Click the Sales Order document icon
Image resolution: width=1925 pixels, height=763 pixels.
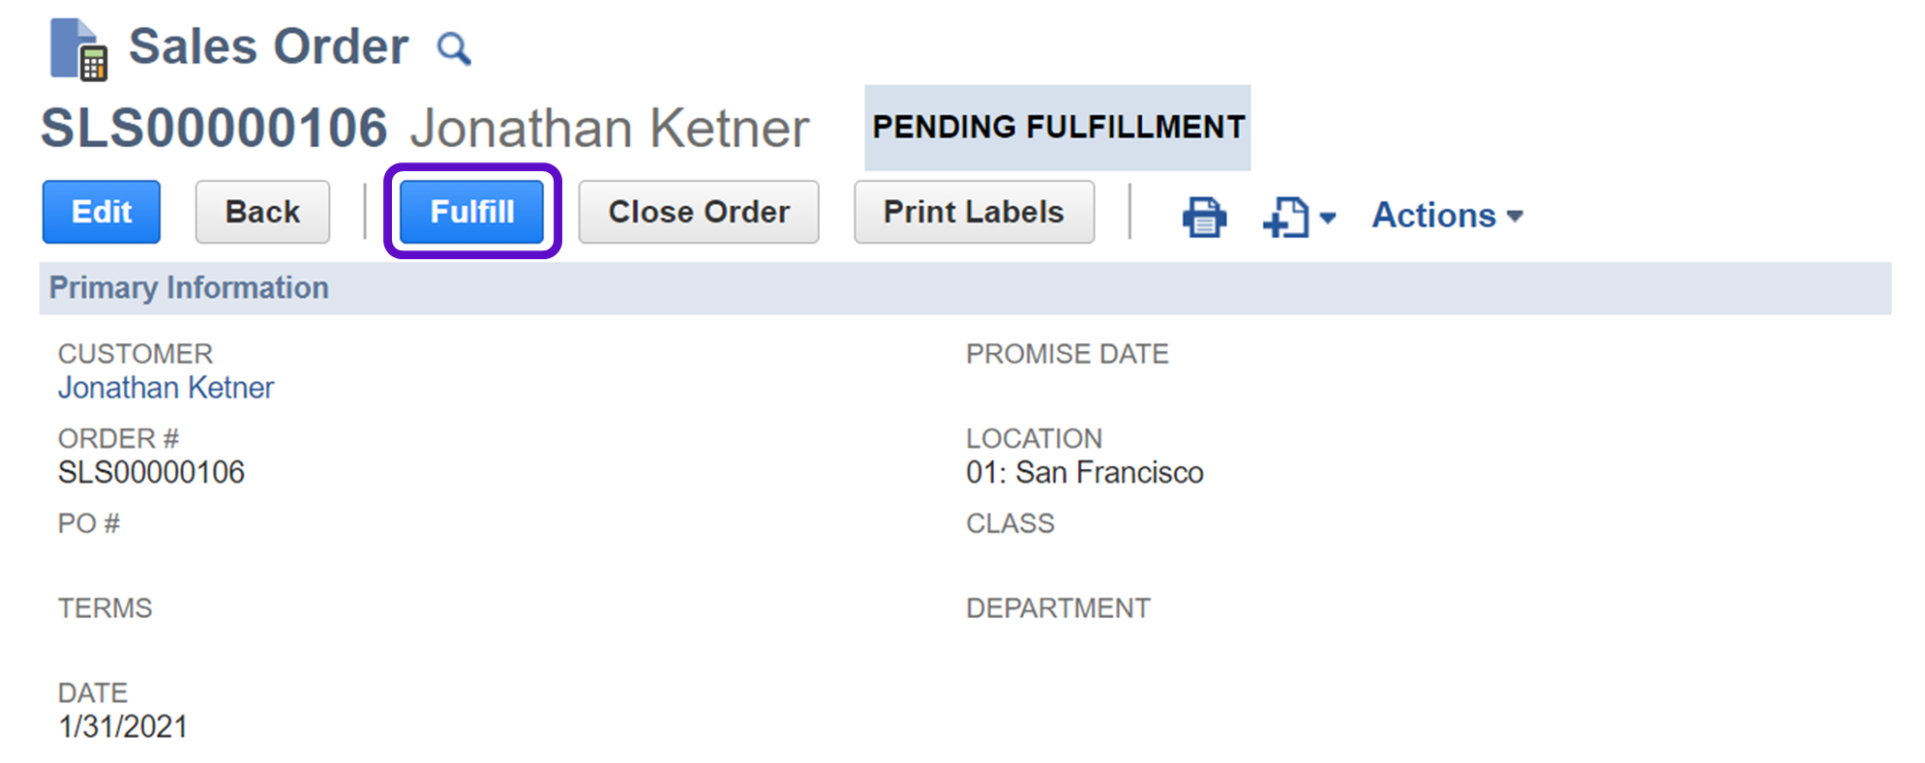77,48
